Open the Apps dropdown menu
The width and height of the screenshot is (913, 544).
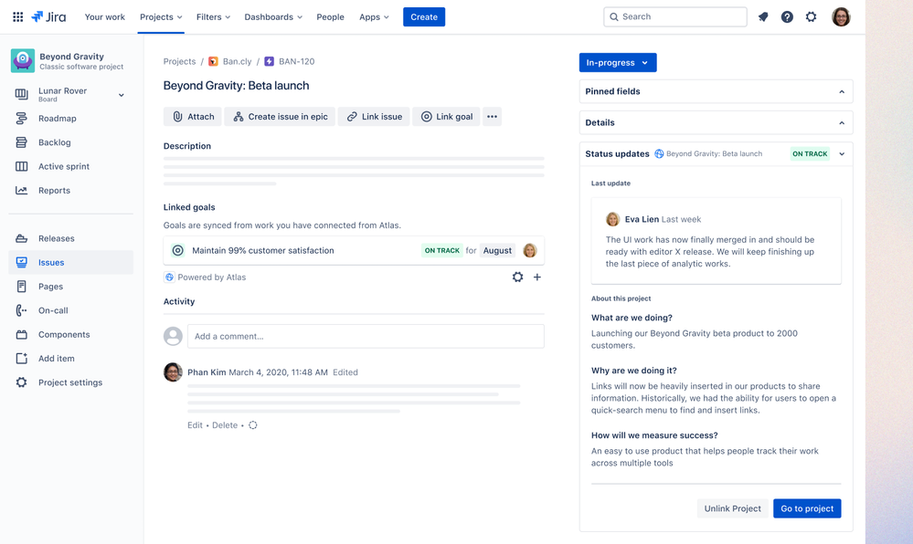pyautogui.click(x=374, y=16)
